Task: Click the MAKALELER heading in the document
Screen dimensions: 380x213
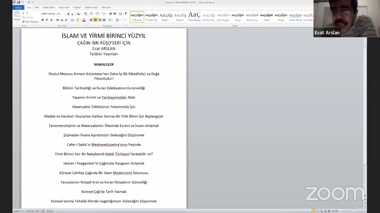Action: pyautogui.click(x=104, y=64)
